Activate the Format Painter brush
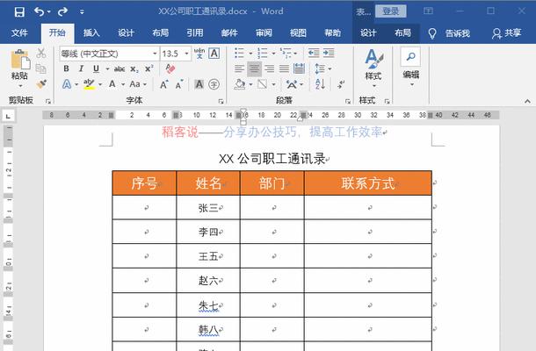This screenshot has width=536, height=351. click(x=41, y=84)
